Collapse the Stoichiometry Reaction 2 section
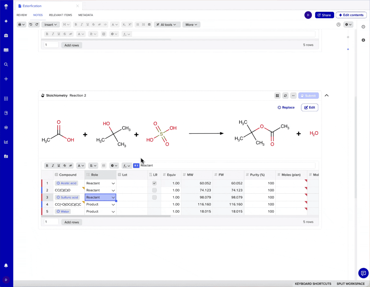 [x=327, y=95]
